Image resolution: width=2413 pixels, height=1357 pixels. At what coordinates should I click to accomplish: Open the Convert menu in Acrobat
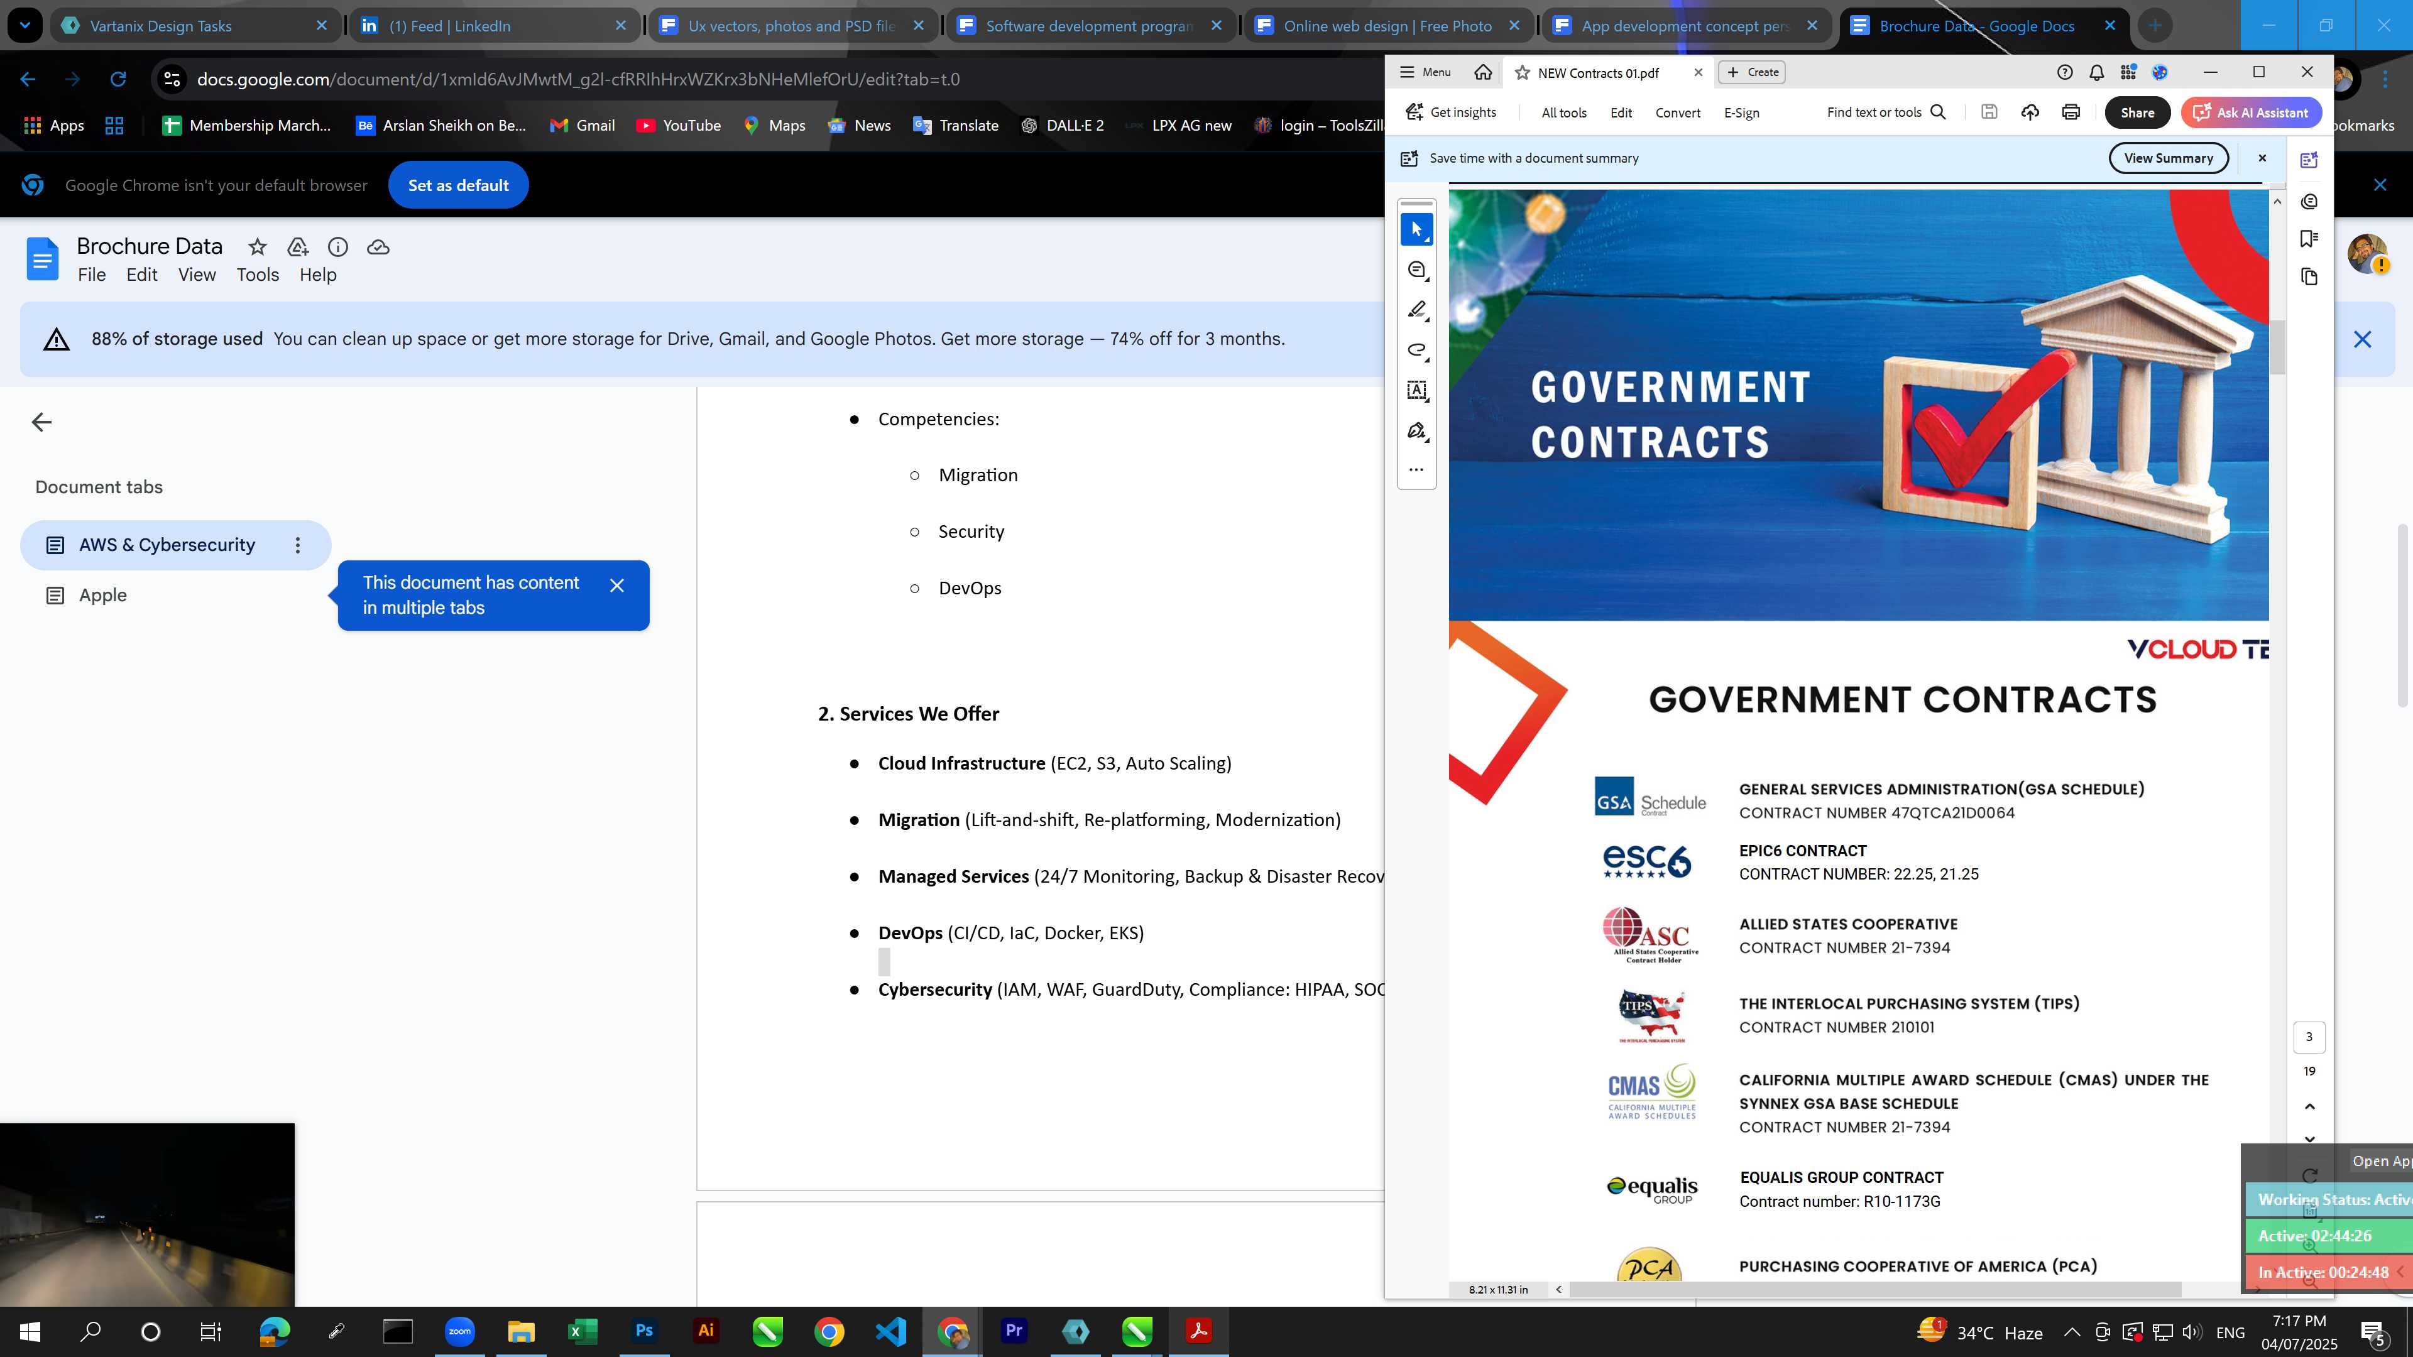click(1677, 112)
